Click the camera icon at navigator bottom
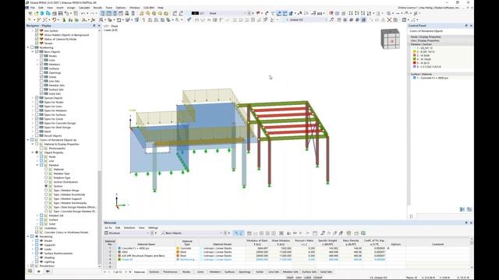This screenshot has width=499, height=280. click(48, 271)
